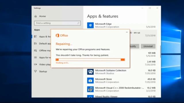Click the Offline maps icon
Screen dimensions: 184x103
pyautogui.click(x=35, y=50)
